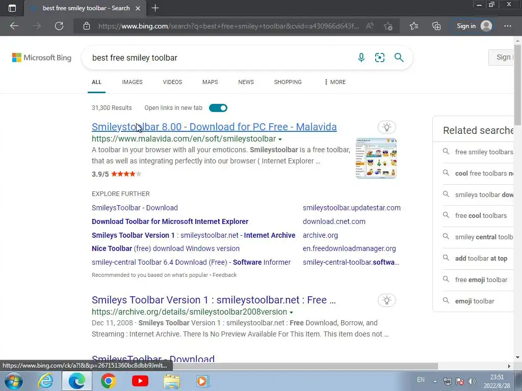The width and height of the screenshot is (522, 391).
Task: Search related cool free toolbars
Action: (x=478, y=173)
